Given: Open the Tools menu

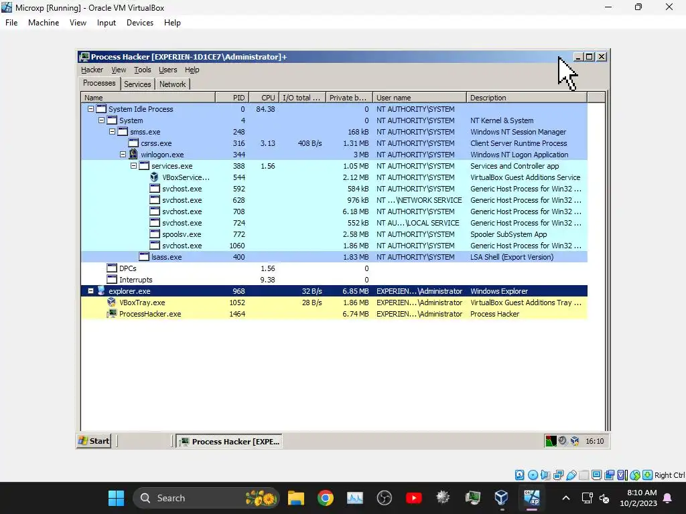Looking at the screenshot, I should point(142,70).
